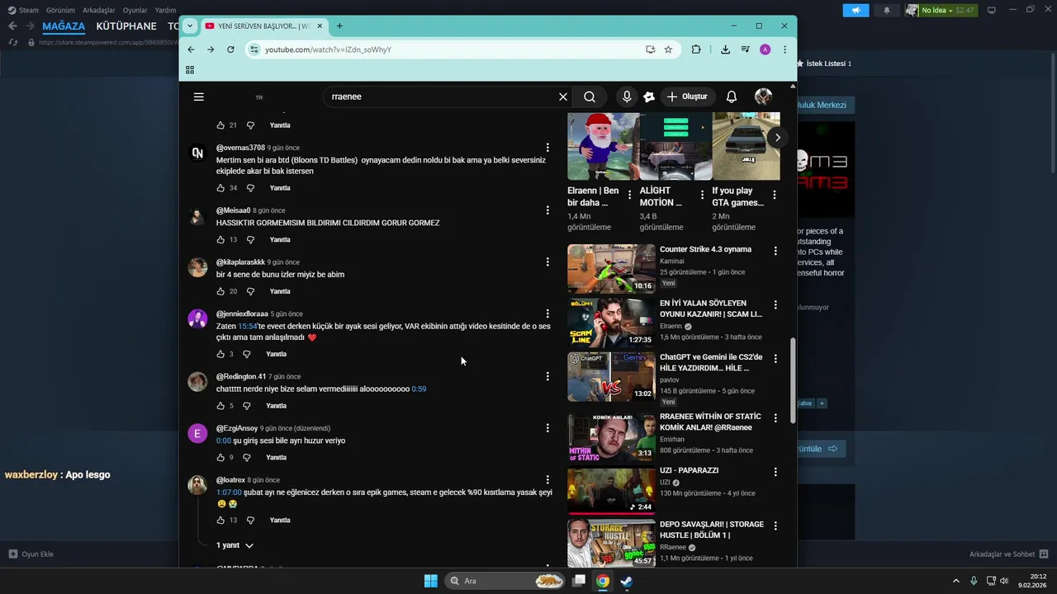1057x594 pixels.
Task: Open options for ChatGPT ve Gemini video
Action: coord(775,359)
